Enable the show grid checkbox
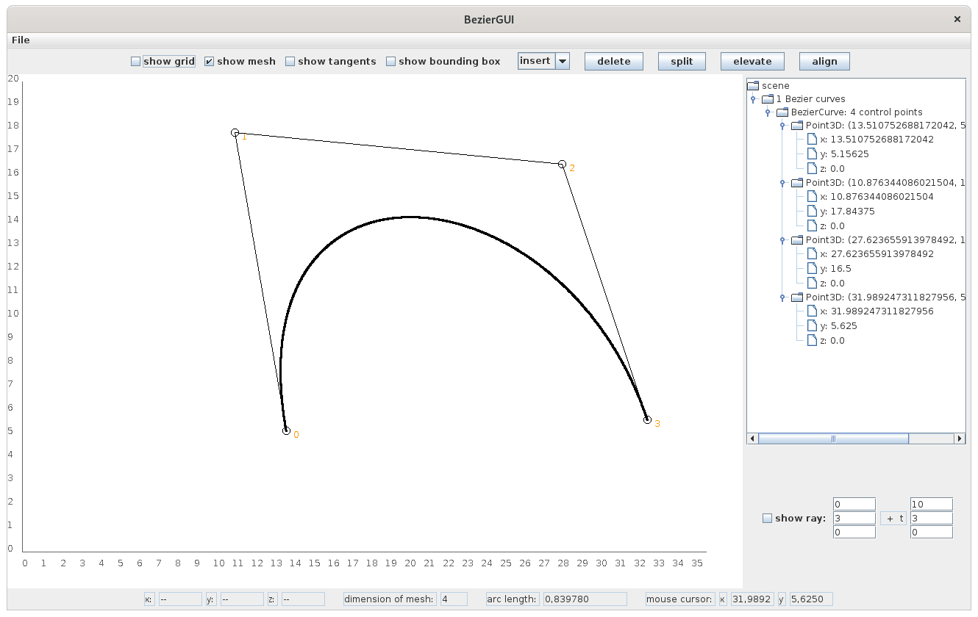Screen dimensions: 978x617 [135, 62]
